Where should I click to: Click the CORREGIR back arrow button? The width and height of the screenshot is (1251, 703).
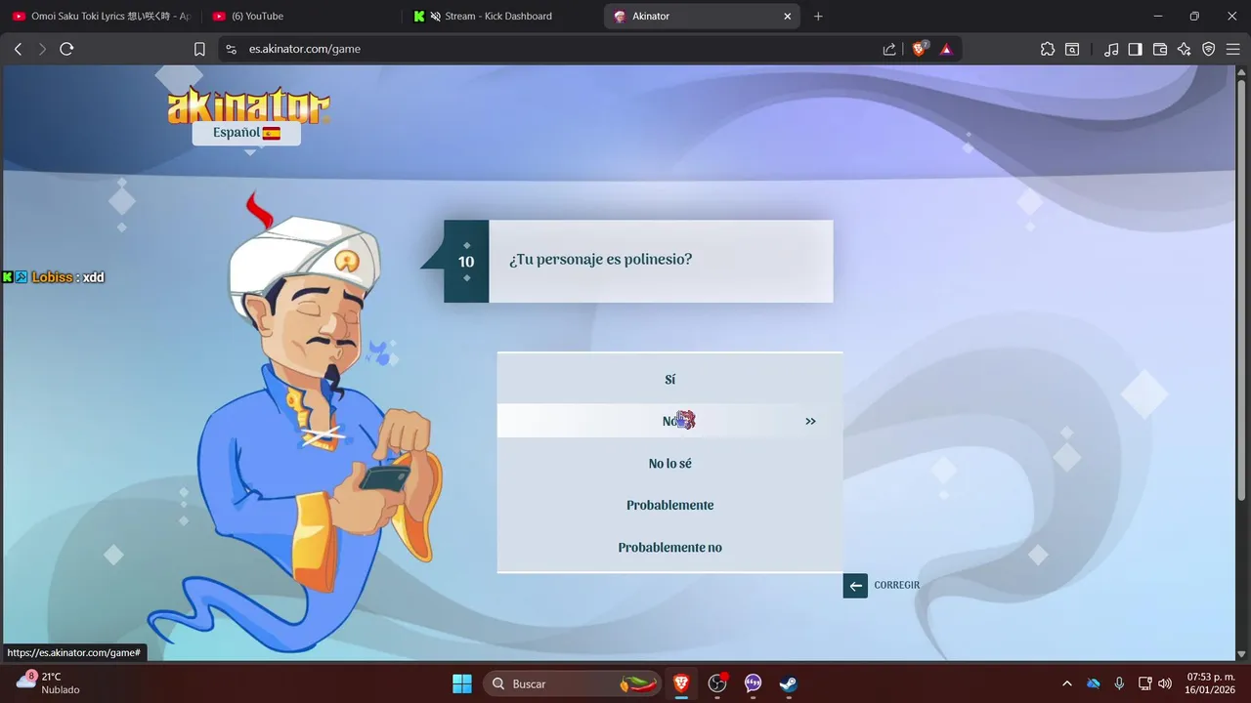click(855, 585)
